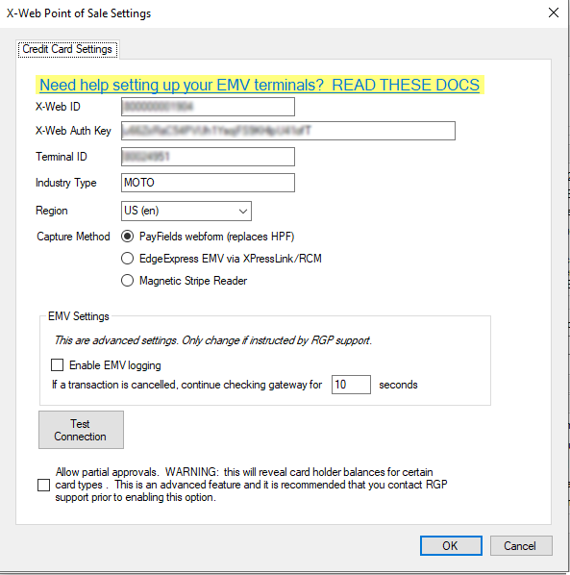The height and width of the screenshot is (575, 570).
Task: Check the Allow partial approvals checkbox
Action: (43, 485)
